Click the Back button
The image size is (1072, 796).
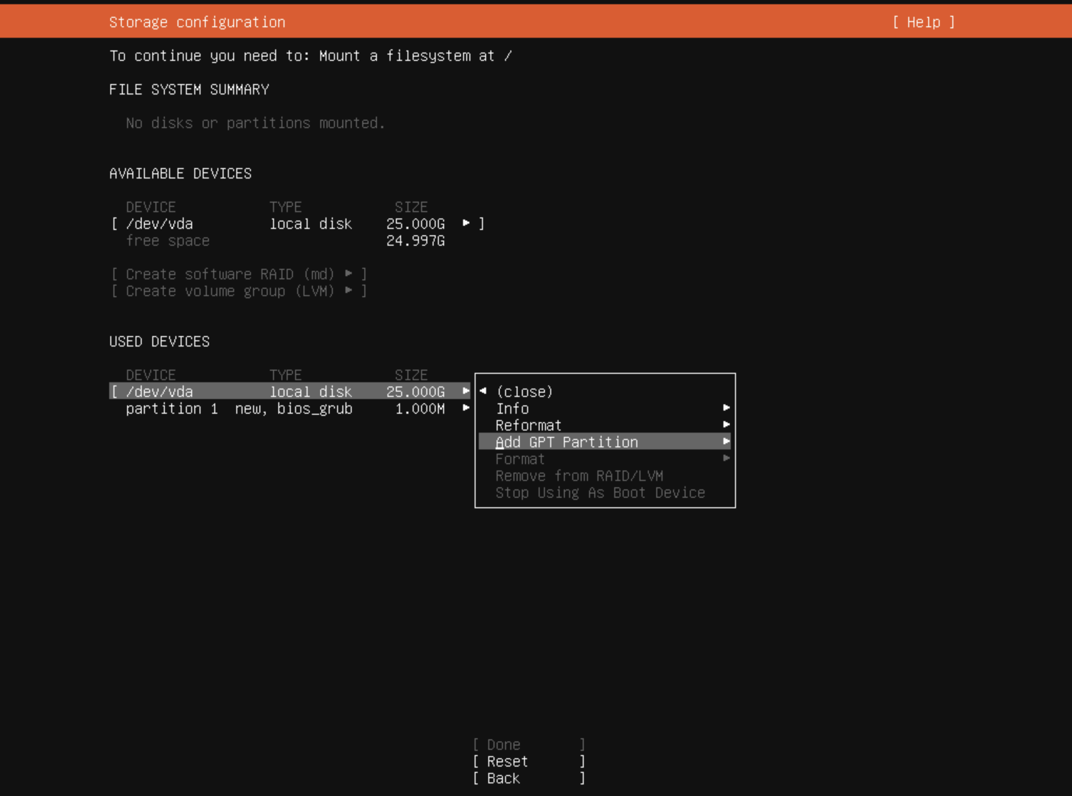[529, 778]
